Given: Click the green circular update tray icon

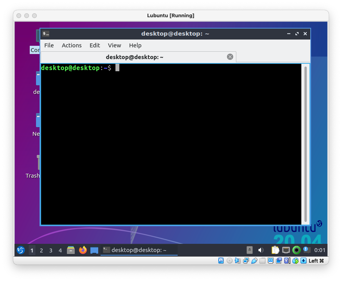Looking at the screenshot, I should (x=297, y=250).
